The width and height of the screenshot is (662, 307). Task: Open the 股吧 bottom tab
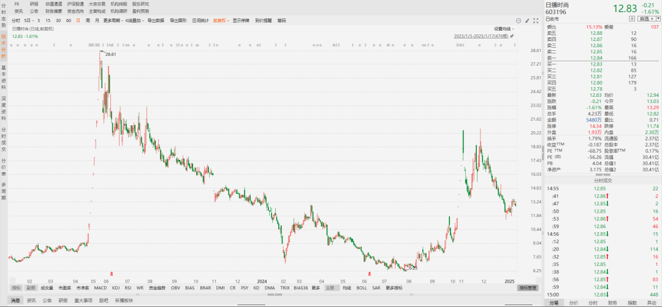pos(104,301)
